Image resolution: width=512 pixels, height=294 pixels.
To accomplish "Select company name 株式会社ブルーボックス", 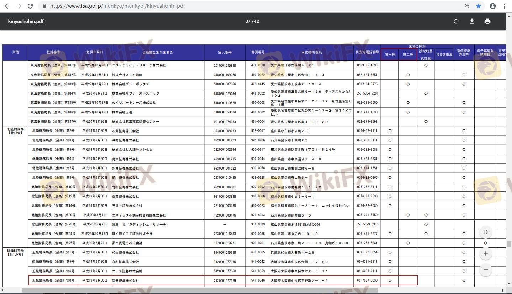I will tap(131, 84).
